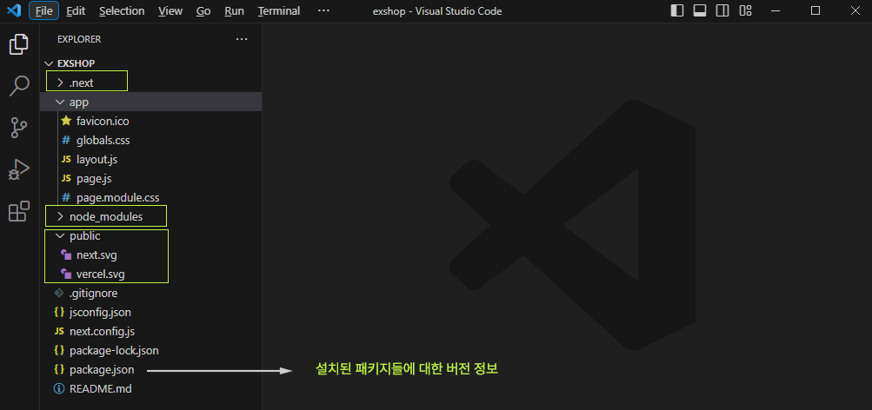This screenshot has width=872, height=410.
Task: Open the Go menu
Action: click(203, 11)
